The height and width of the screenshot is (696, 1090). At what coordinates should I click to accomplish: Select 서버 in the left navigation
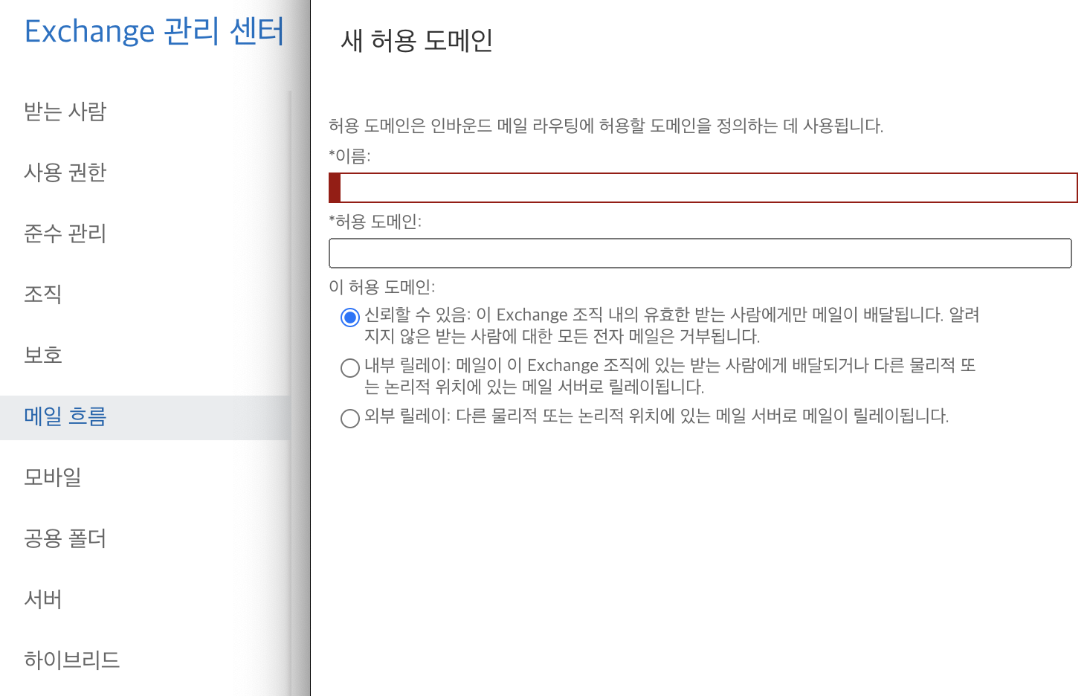point(43,599)
